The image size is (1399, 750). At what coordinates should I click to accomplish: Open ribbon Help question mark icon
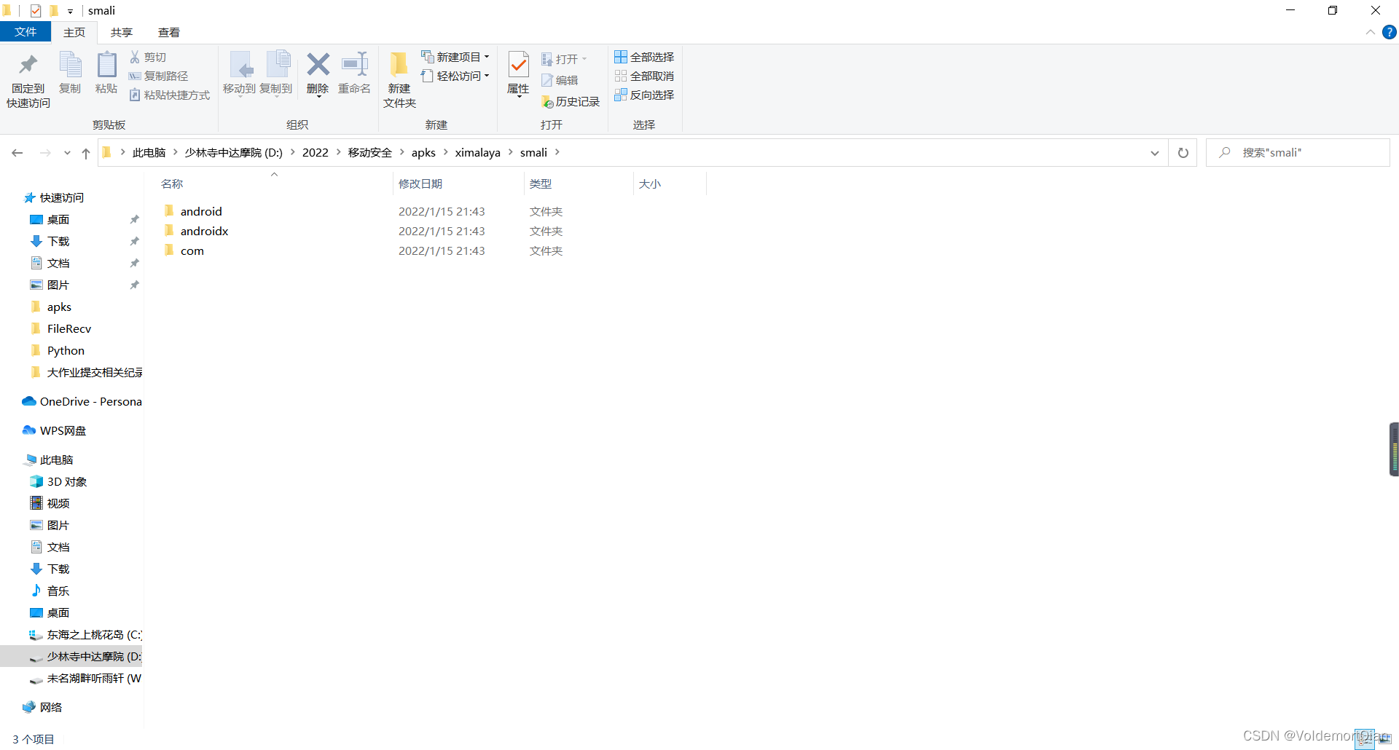pyautogui.click(x=1390, y=32)
